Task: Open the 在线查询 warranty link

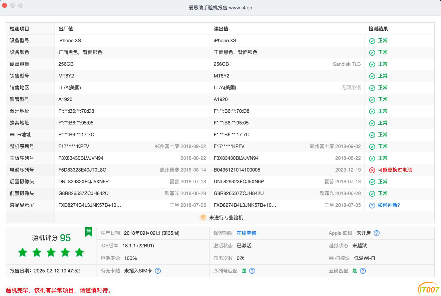Action: click(x=246, y=233)
